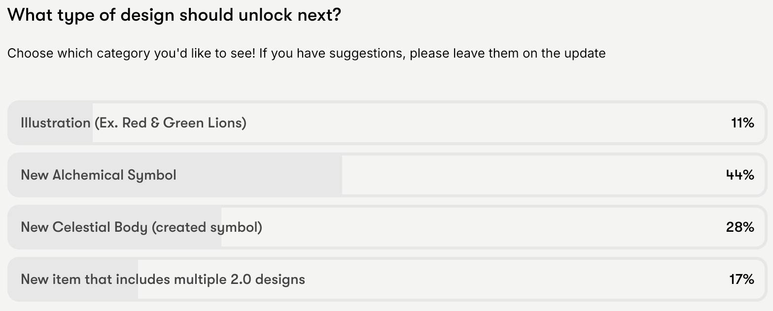The width and height of the screenshot is (773, 311).
Task: Click the description text about choosing category
Action: click(x=306, y=53)
